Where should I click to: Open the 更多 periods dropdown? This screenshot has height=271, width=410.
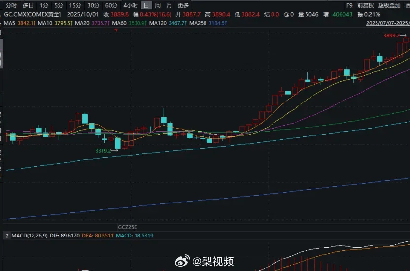[x=183, y=5]
